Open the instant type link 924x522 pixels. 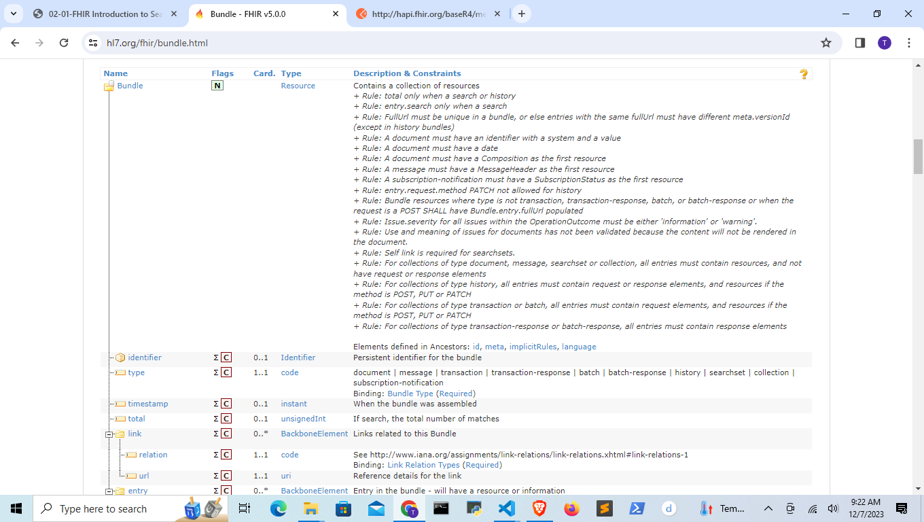coord(294,404)
